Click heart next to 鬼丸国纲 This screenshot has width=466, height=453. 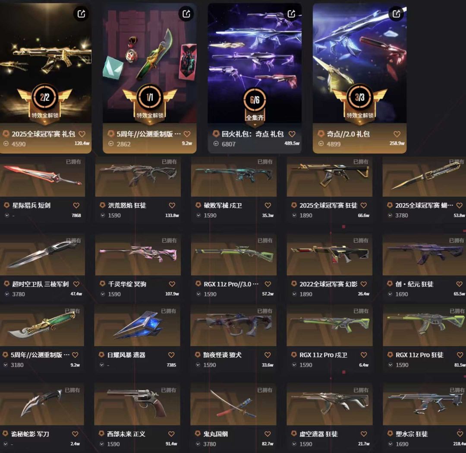tap(268, 434)
